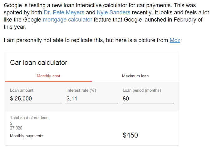
Task: Open the Dr. Pete Meyers link
Action: [64, 12]
